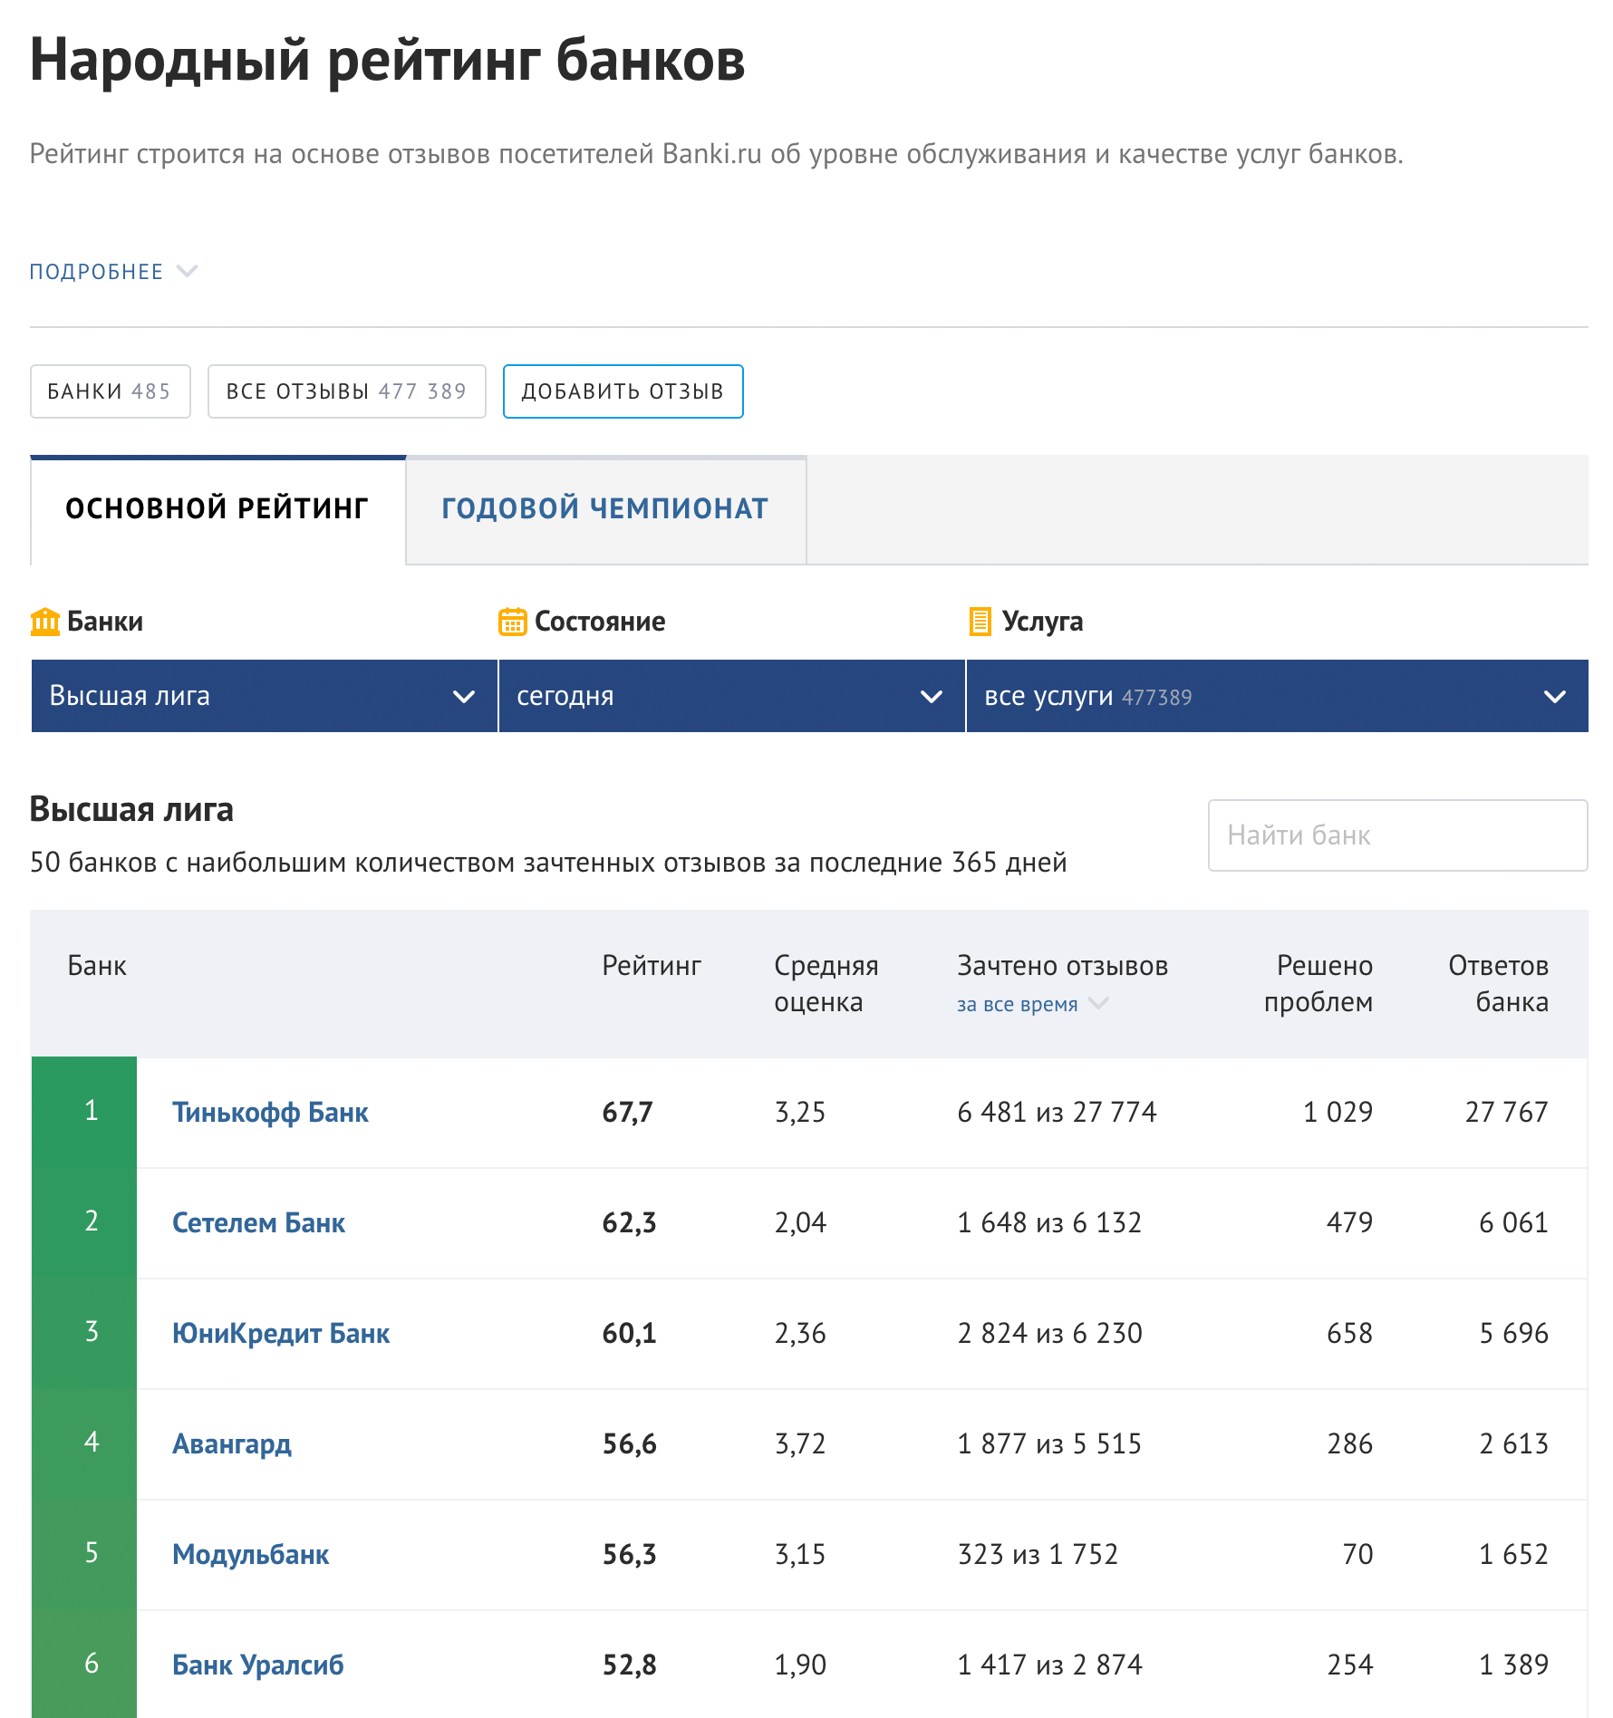The width and height of the screenshot is (1613, 1718).
Task: Open the за все время period selector
Action: click(x=1032, y=1004)
